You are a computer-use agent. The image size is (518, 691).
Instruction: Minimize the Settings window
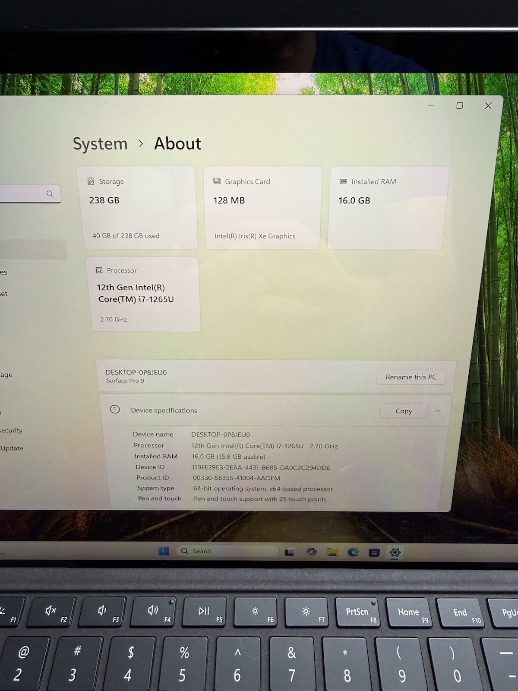point(431,105)
